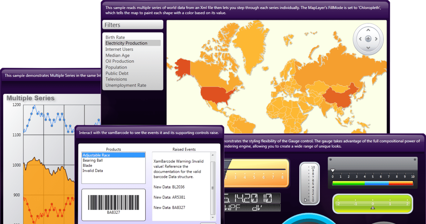Pan the world map right using the arrow
The image size is (426, 224).
click(376, 39)
